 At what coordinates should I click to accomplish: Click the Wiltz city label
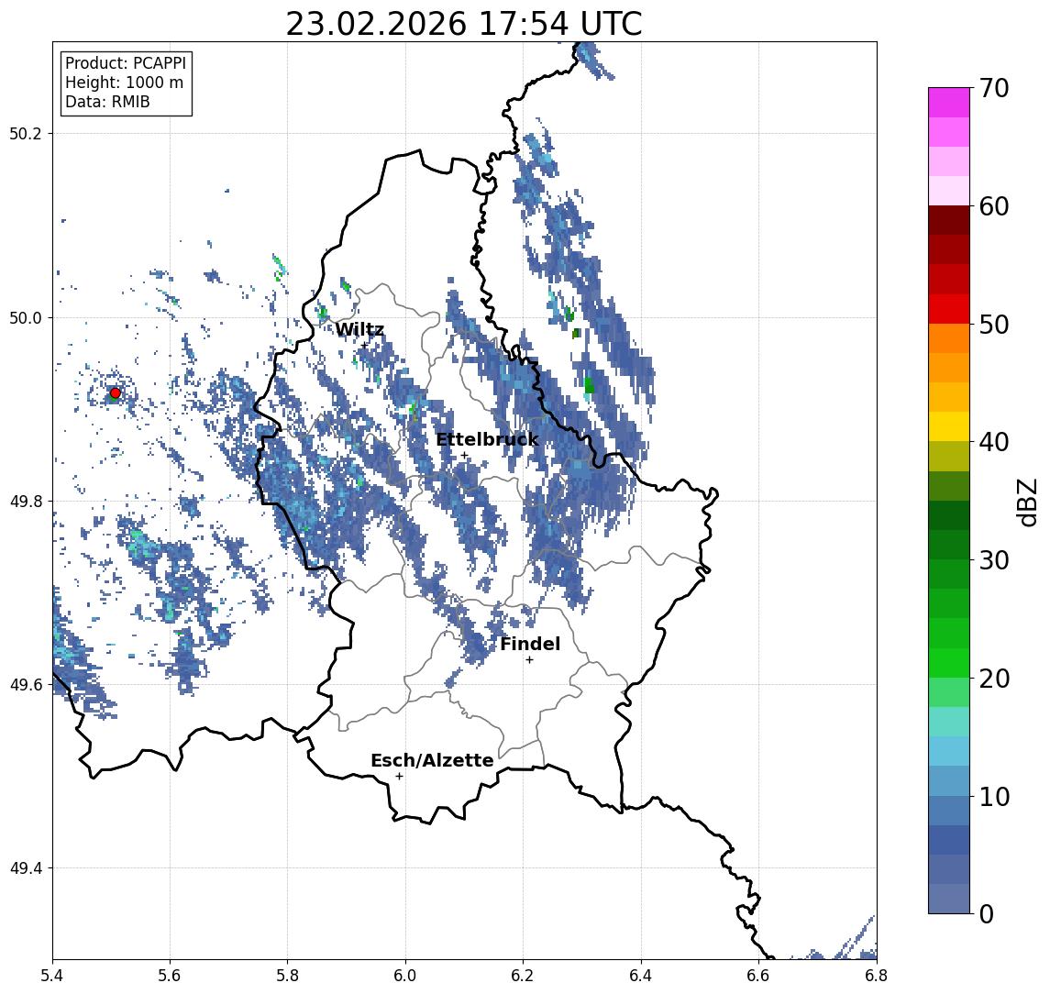359,329
